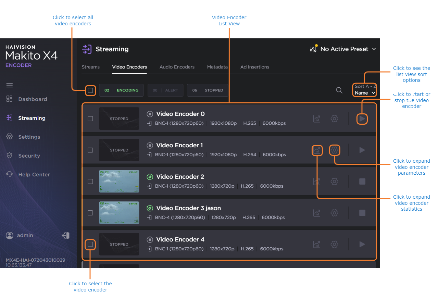Open settings gear for Video Encoder 4

coord(335,244)
